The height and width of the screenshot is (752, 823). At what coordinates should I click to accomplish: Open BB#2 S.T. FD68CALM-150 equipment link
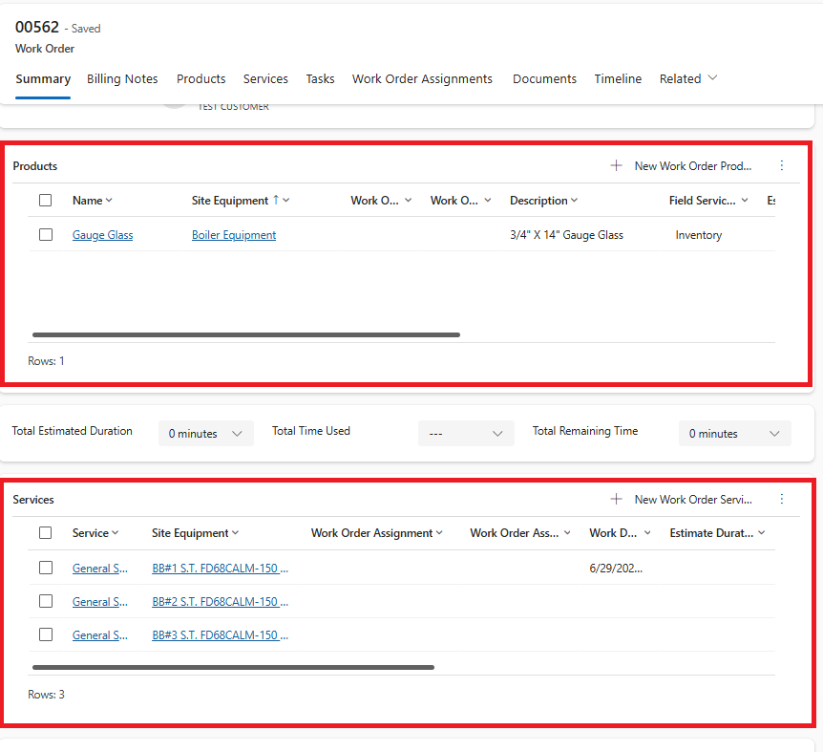(220, 602)
